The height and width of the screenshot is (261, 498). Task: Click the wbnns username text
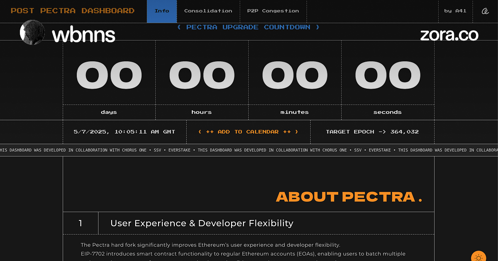[x=83, y=35]
